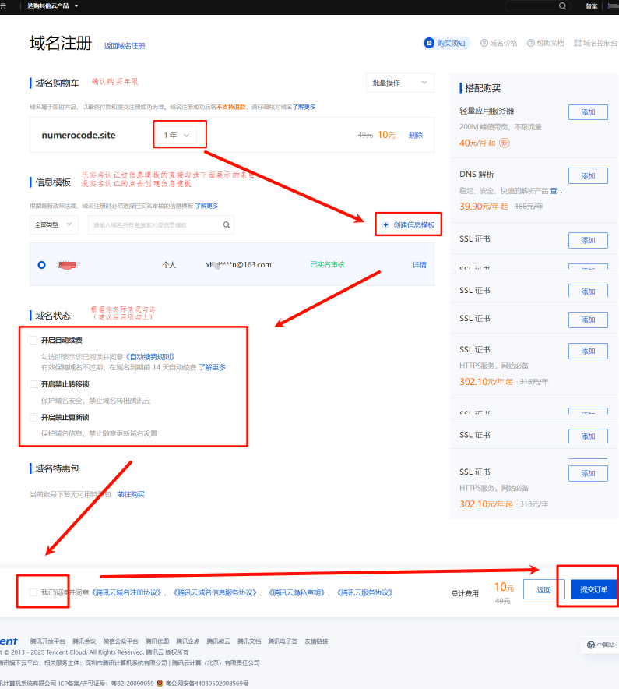Enable 开启自动续费 auto-renewal checkbox

coord(33,340)
